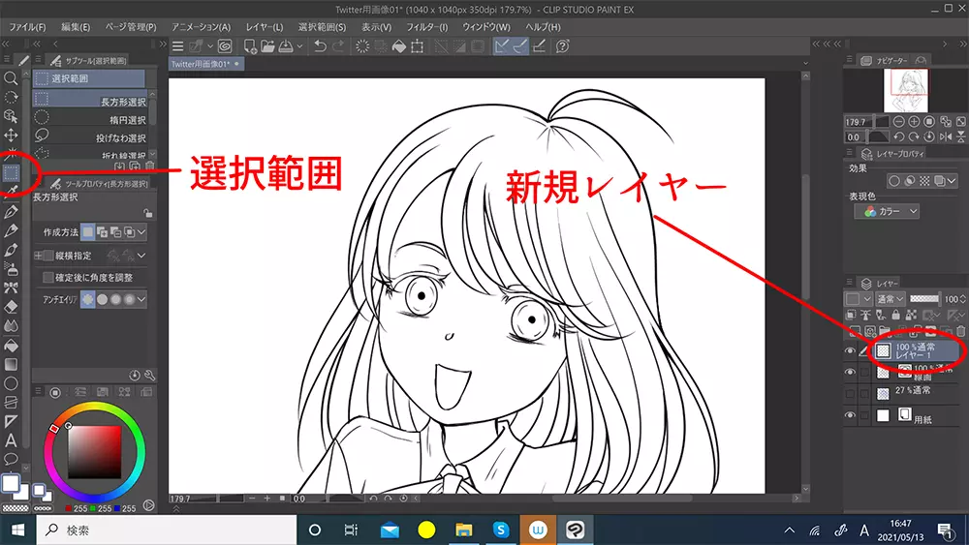Click the Fill icon in command bar
969x545 pixels.
[399, 46]
